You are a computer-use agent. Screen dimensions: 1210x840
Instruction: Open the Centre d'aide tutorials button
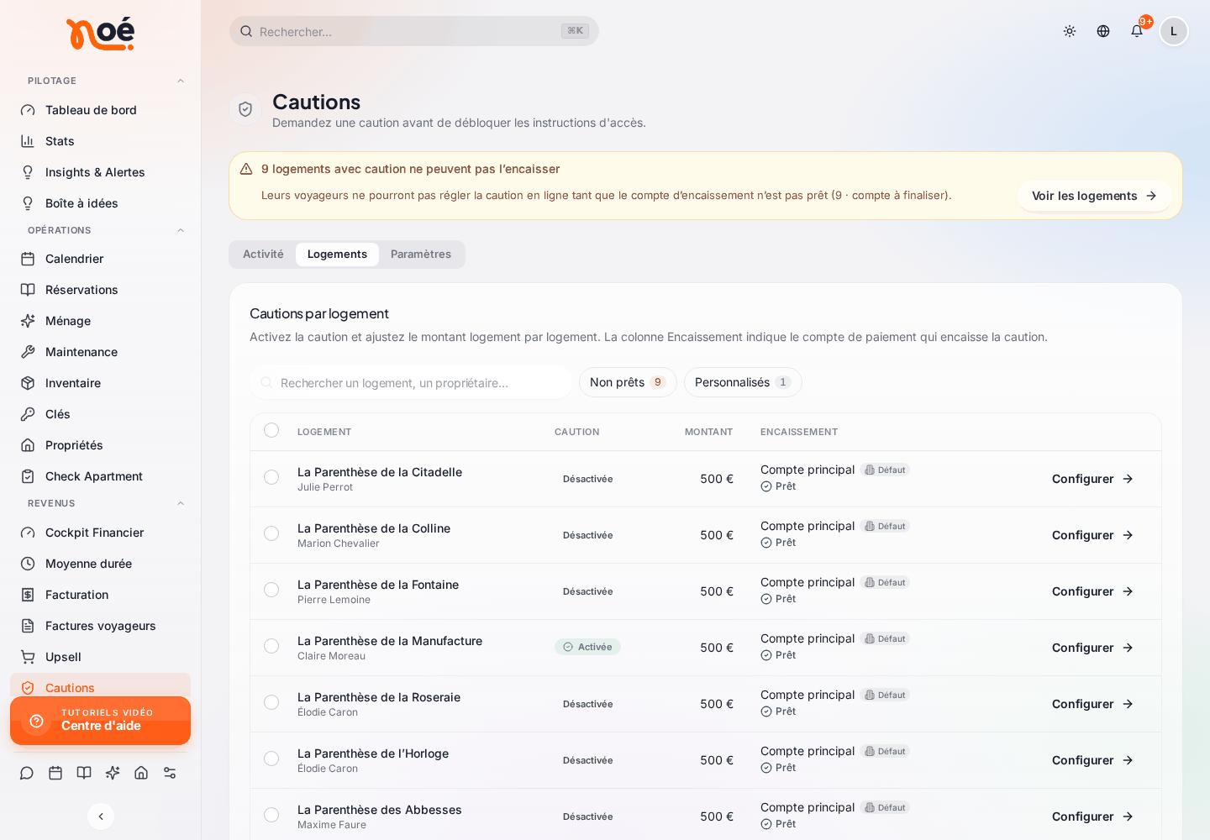100,721
